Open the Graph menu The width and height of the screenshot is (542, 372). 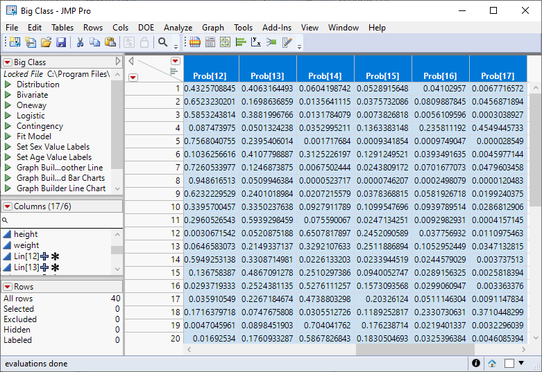click(213, 28)
